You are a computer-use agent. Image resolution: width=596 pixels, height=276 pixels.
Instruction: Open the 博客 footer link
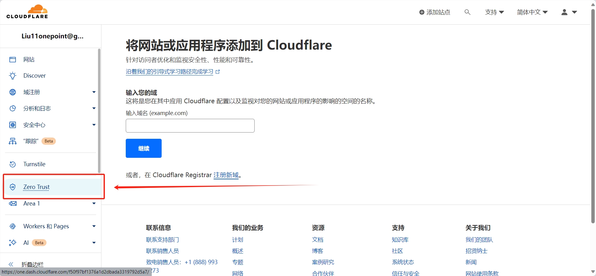click(317, 251)
